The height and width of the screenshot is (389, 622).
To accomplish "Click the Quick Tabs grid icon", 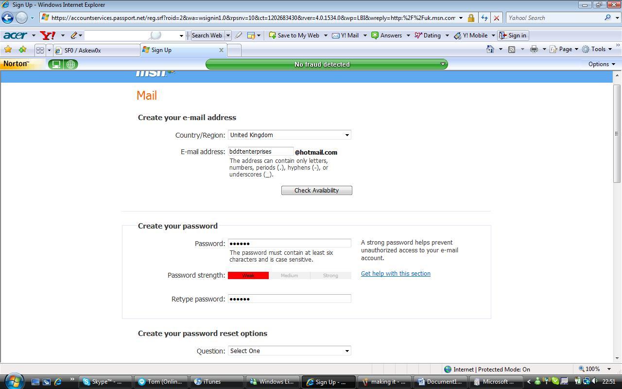I will tap(40, 50).
